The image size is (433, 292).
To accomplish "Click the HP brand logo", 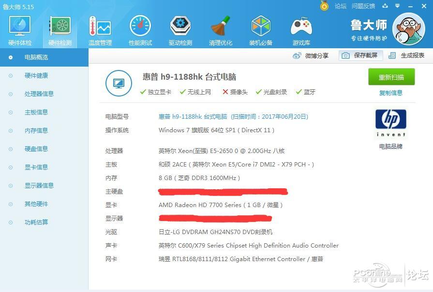I will [x=391, y=123].
